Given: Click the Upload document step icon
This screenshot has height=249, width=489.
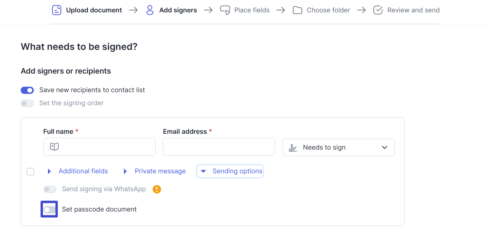Looking at the screenshot, I should (57, 10).
